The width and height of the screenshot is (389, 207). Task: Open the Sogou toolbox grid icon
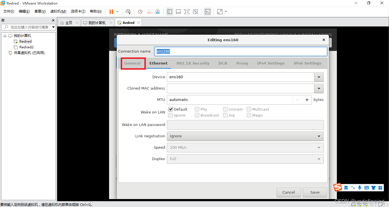pyautogui.click(x=380, y=188)
